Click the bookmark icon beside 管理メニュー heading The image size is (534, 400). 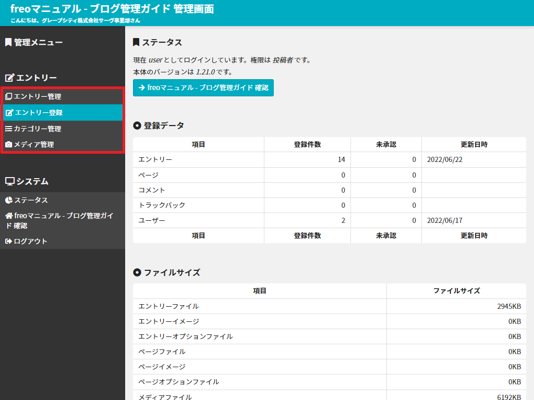pyautogui.click(x=8, y=42)
